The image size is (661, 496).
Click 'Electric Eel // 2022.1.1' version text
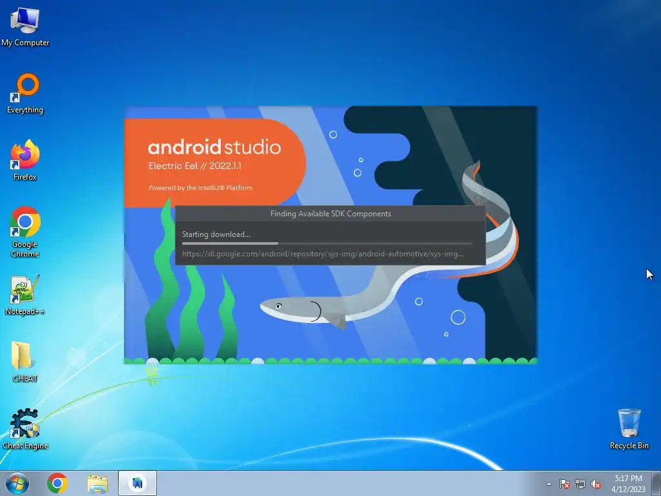pos(195,166)
